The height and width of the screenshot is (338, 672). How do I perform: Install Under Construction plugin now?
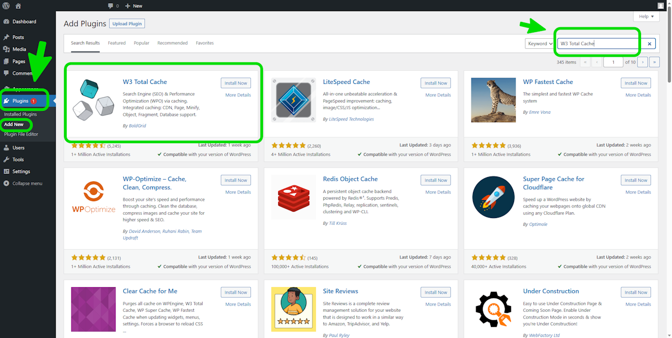tap(636, 292)
